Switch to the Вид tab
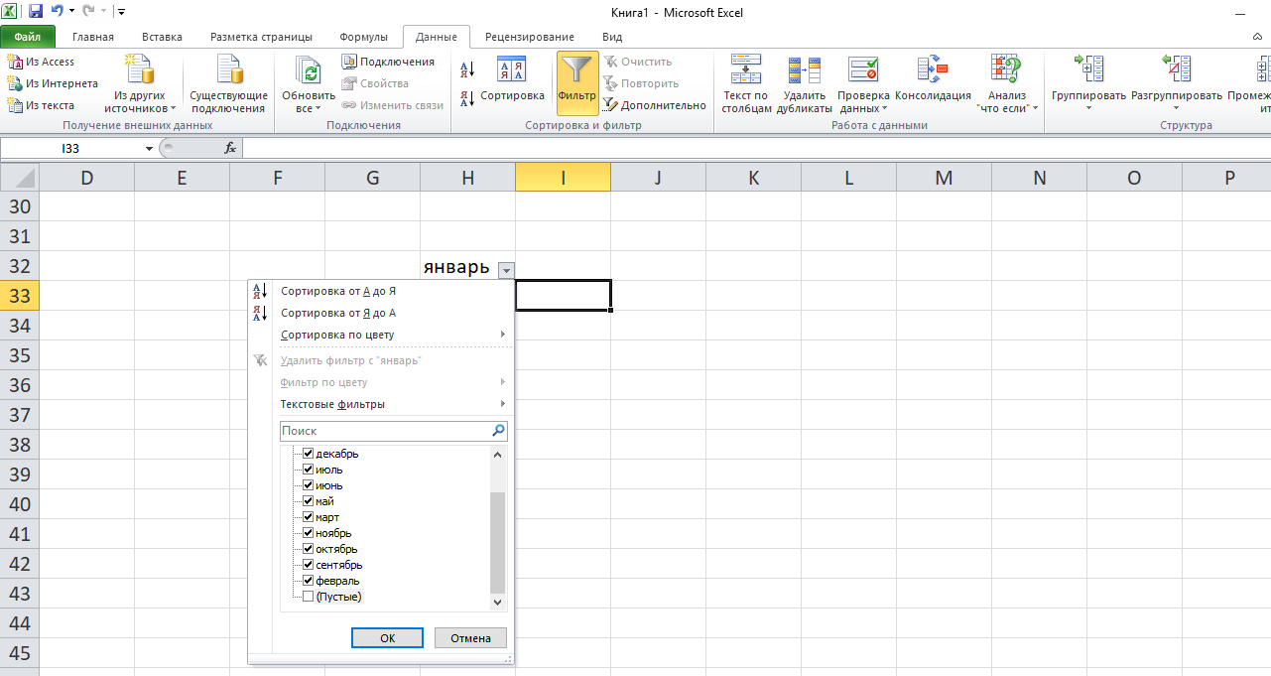 [612, 37]
